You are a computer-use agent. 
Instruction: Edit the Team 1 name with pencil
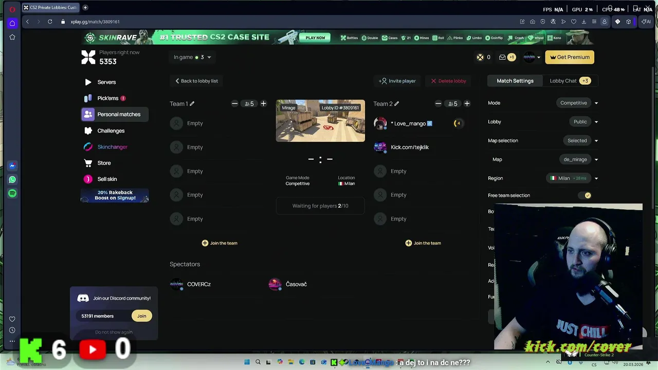click(192, 104)
